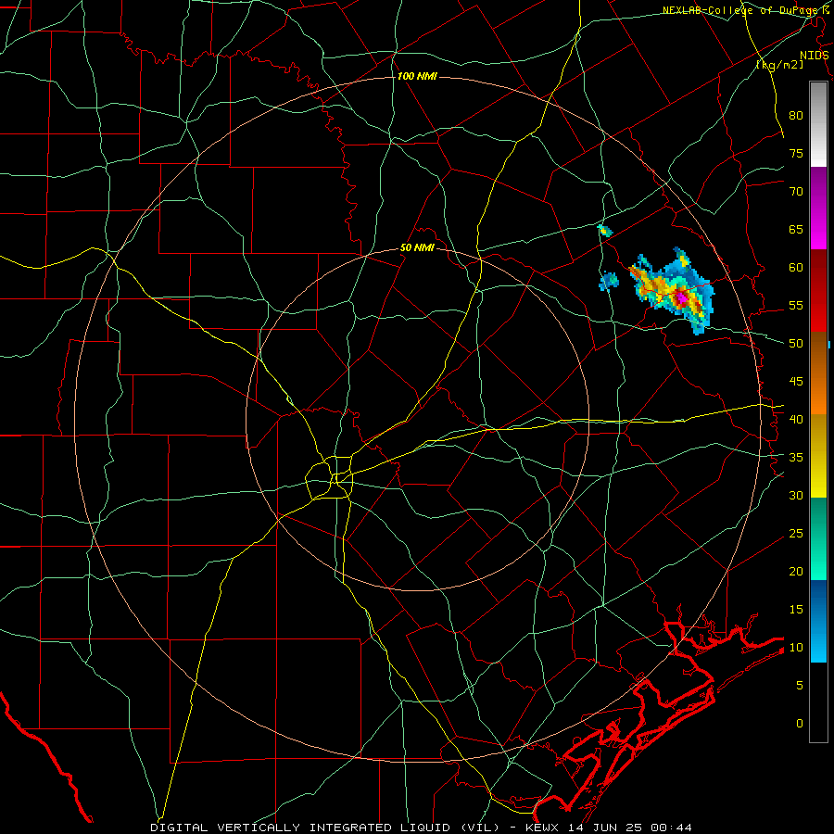Click the "5" value on the legend
The image size is (834, 834).
800,686
